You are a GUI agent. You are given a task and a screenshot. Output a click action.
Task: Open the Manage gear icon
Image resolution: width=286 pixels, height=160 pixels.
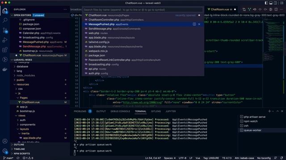click(x=5, y=151)
